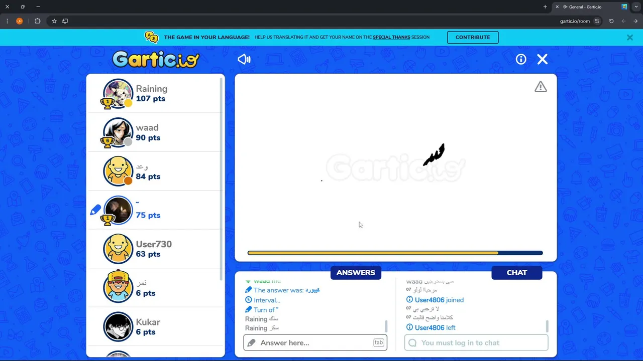Click the 'You must log in to chat' field
643x361 pixels.
[476, 342]
